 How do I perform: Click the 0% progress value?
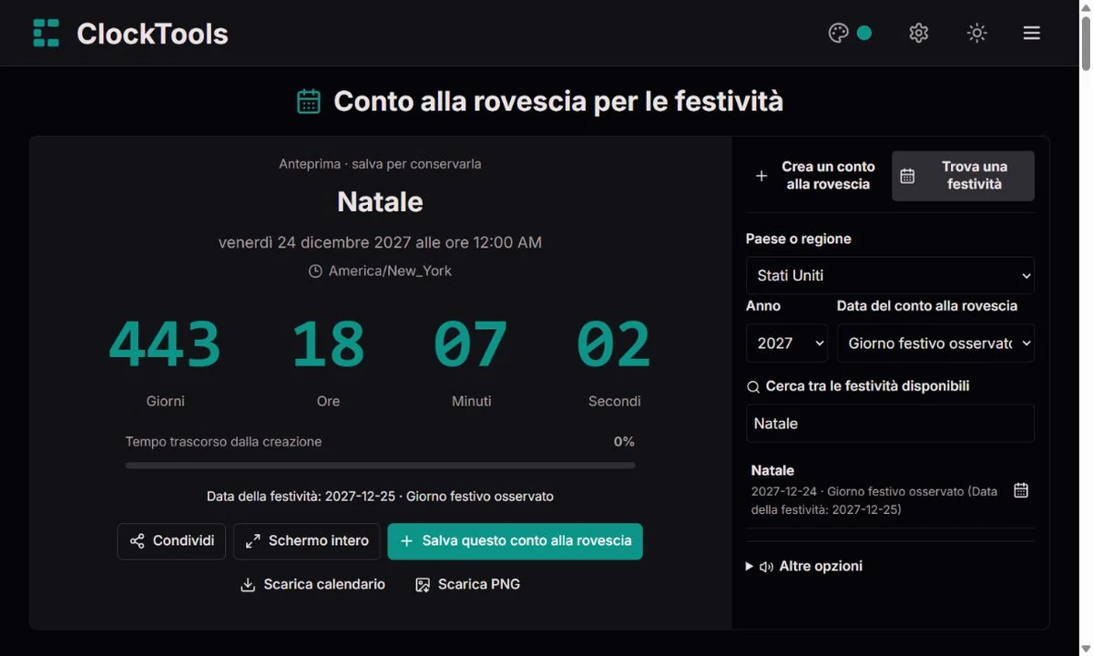coord(624,442)
